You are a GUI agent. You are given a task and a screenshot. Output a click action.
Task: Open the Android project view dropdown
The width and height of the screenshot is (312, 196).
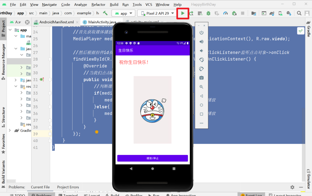coord(16,22)
